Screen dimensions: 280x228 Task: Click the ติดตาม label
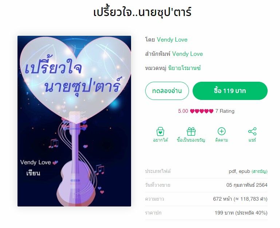click(222, 140)
